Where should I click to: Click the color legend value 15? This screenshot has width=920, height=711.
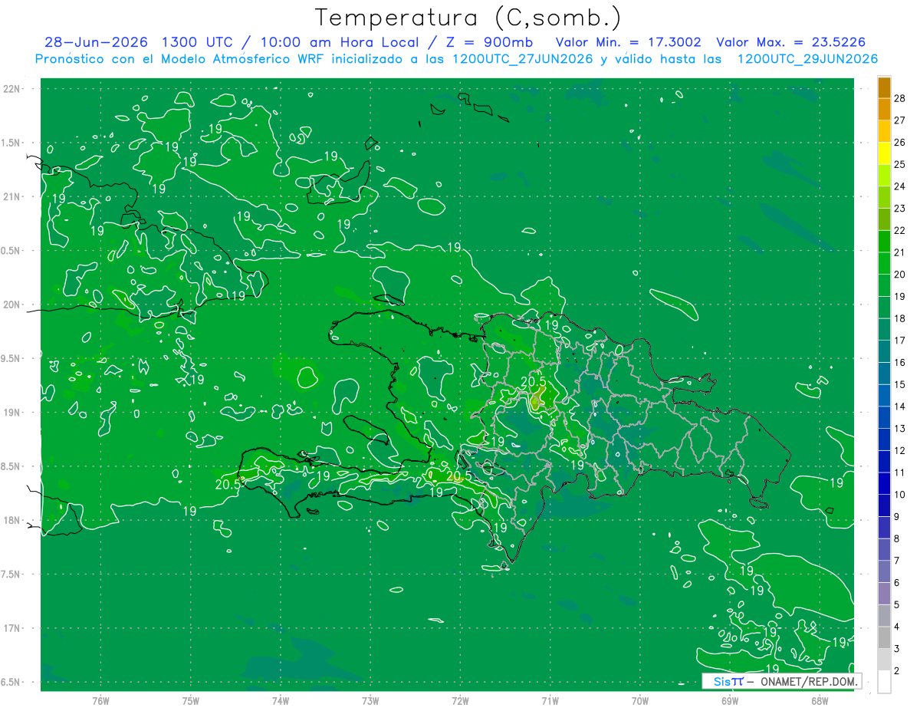coord(899,384)
